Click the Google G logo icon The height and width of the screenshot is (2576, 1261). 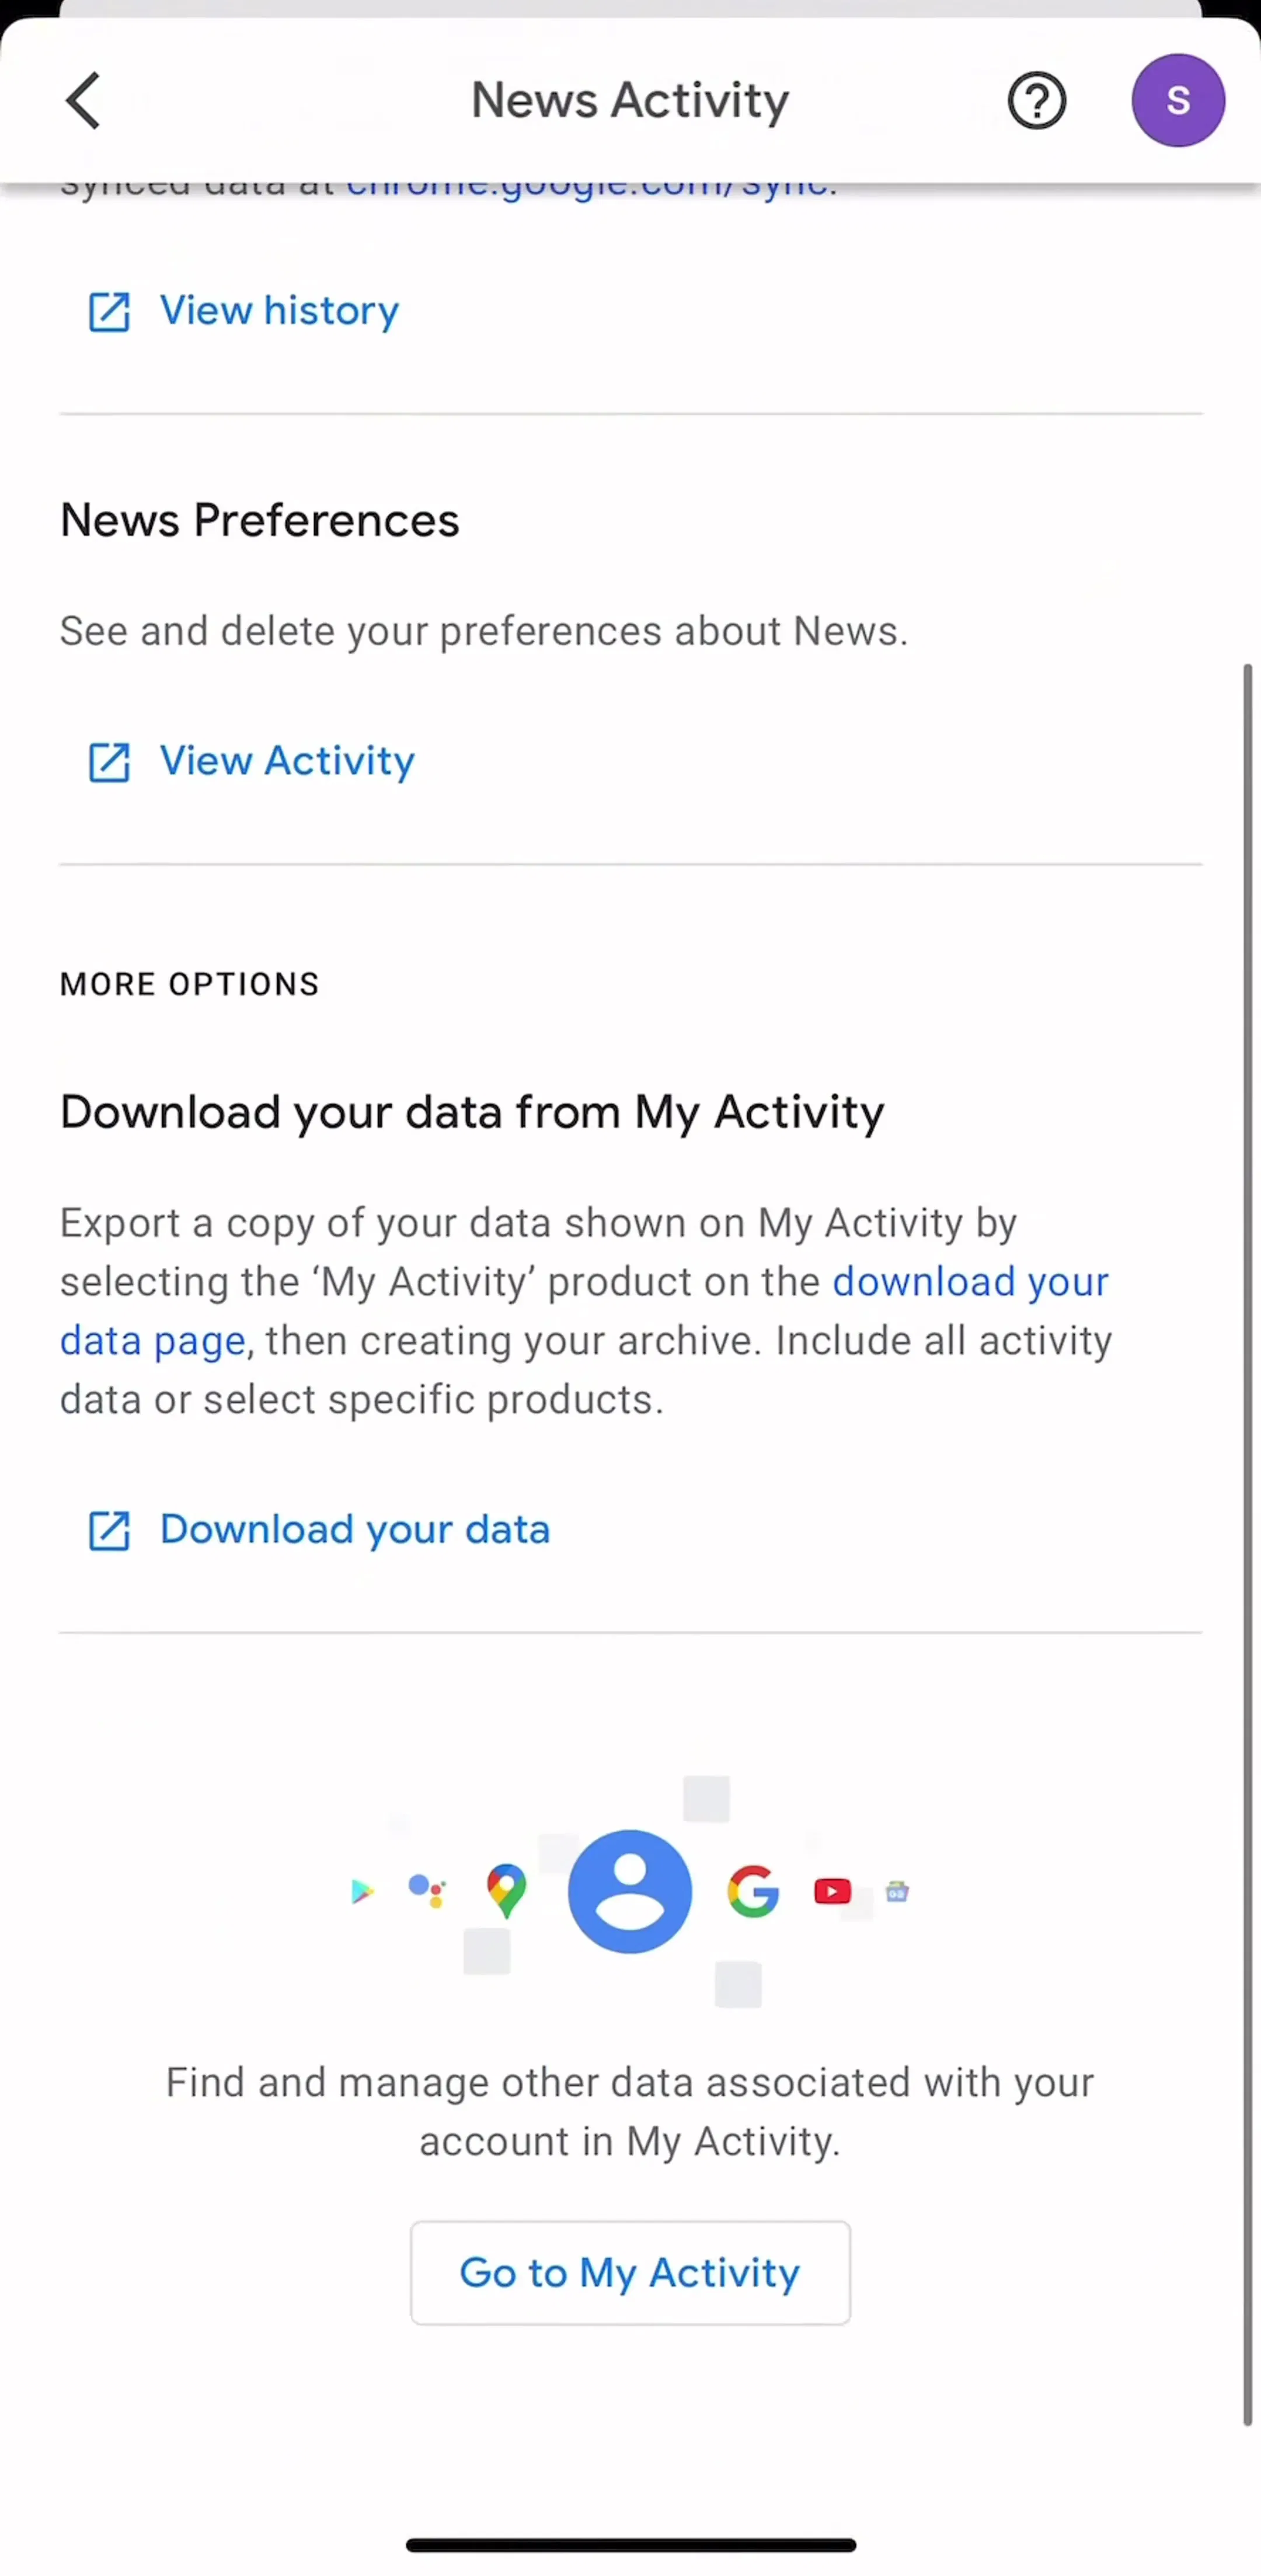coord(753,1891)
